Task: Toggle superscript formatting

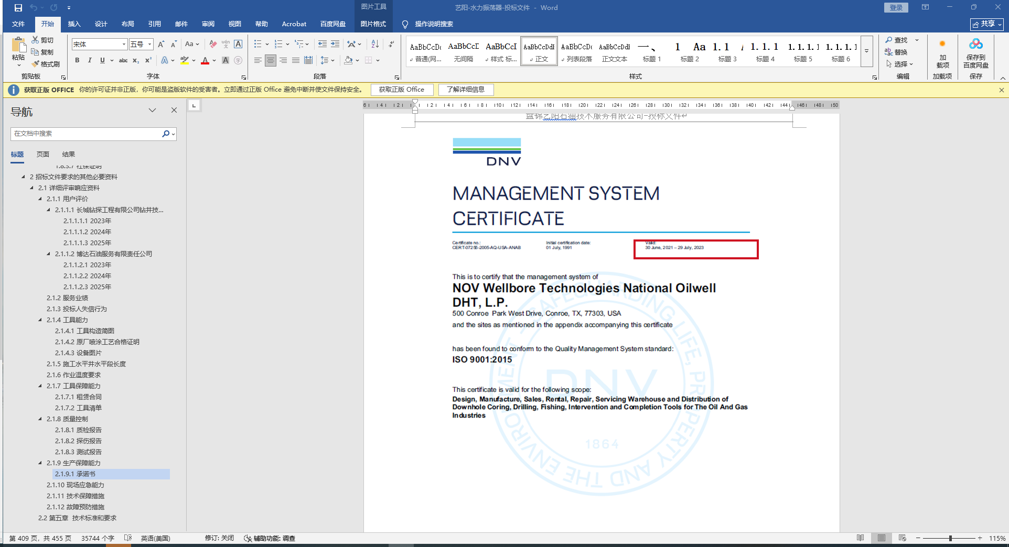Action: click(148, 60)
